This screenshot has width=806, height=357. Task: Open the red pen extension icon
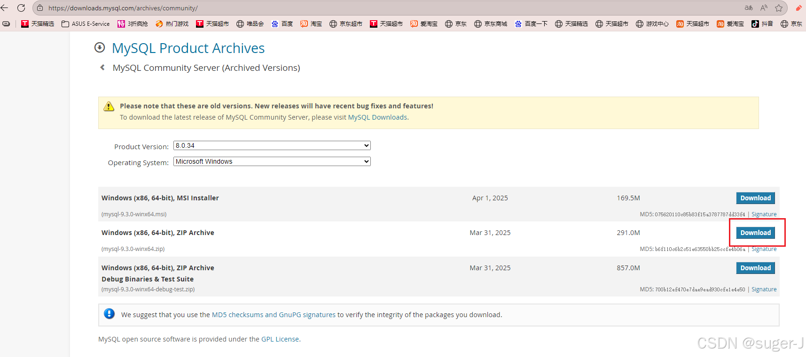click(x=798, y=8)
